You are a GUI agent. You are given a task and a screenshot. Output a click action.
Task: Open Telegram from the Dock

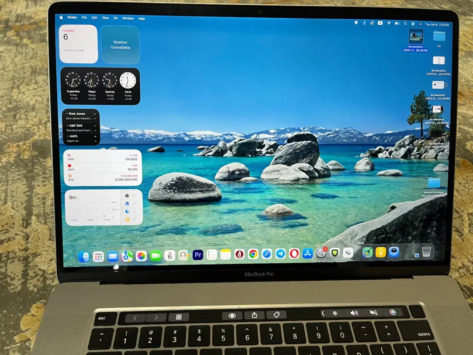click(280, 254)
